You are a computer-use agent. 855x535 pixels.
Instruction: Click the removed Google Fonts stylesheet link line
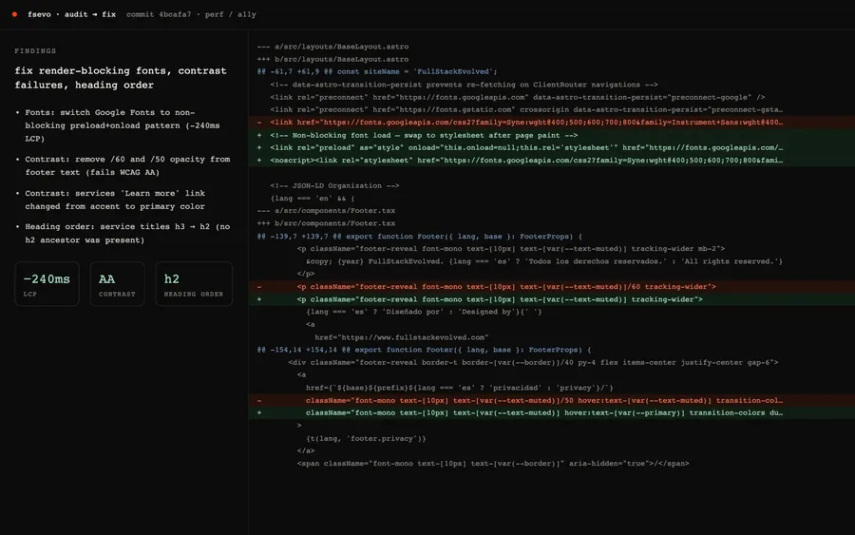click(552, 123)
